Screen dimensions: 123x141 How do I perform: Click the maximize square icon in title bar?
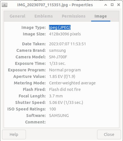[x=112, y=5]
